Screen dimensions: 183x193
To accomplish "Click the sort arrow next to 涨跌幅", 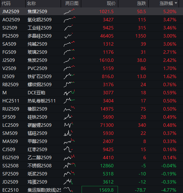I will (176, 3).
